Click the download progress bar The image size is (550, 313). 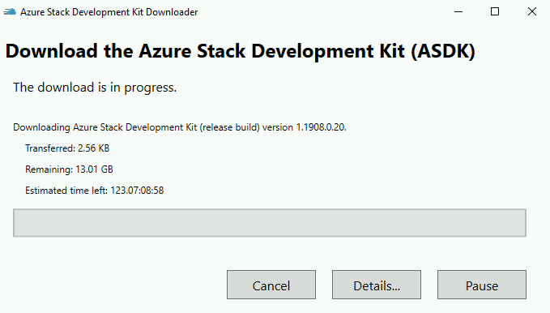270,223
